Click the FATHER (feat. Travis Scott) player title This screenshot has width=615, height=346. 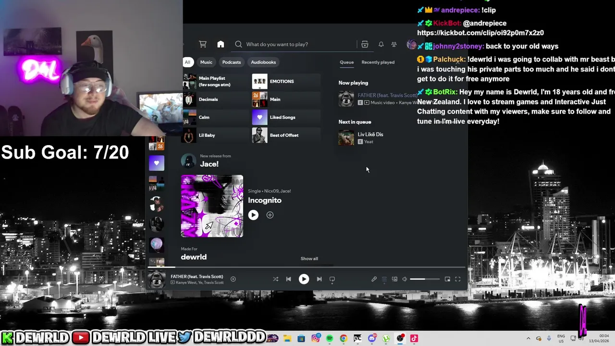coord(197,276)
